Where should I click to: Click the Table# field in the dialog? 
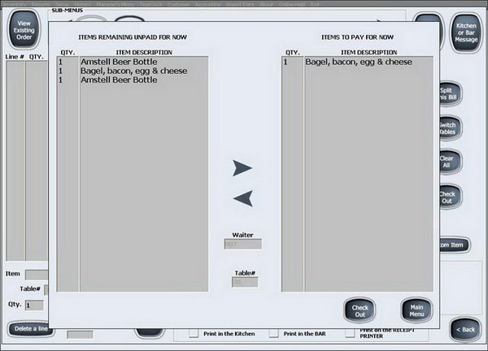[x=245, y=282]
